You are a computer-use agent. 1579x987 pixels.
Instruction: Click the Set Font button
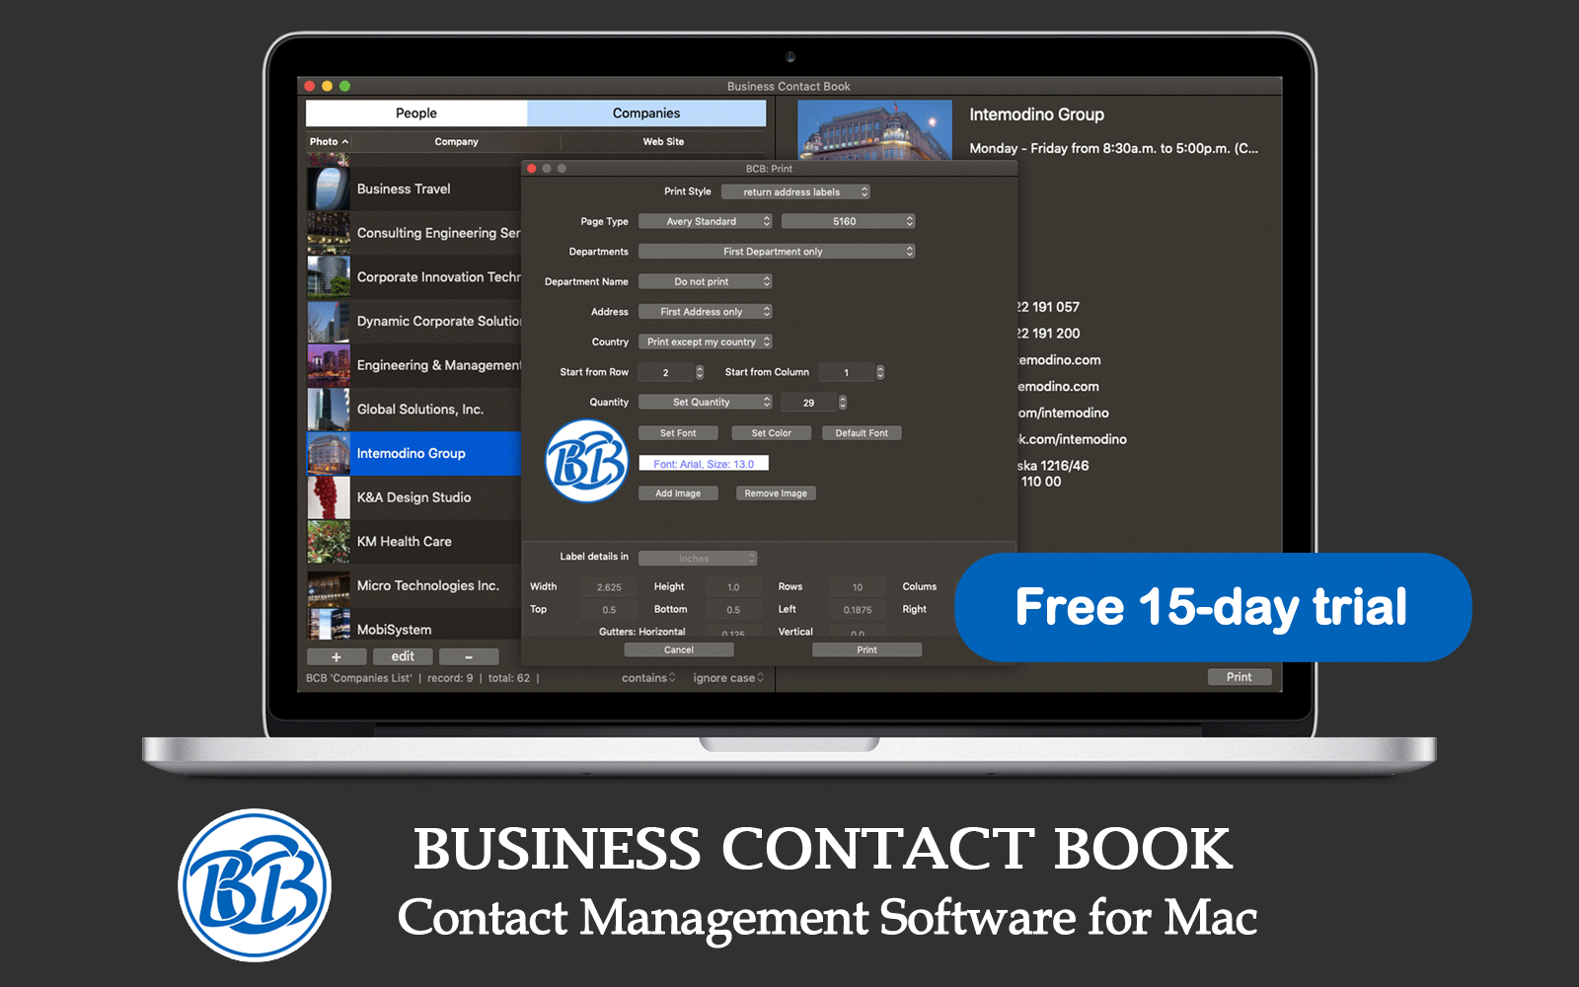click(678, 433)
